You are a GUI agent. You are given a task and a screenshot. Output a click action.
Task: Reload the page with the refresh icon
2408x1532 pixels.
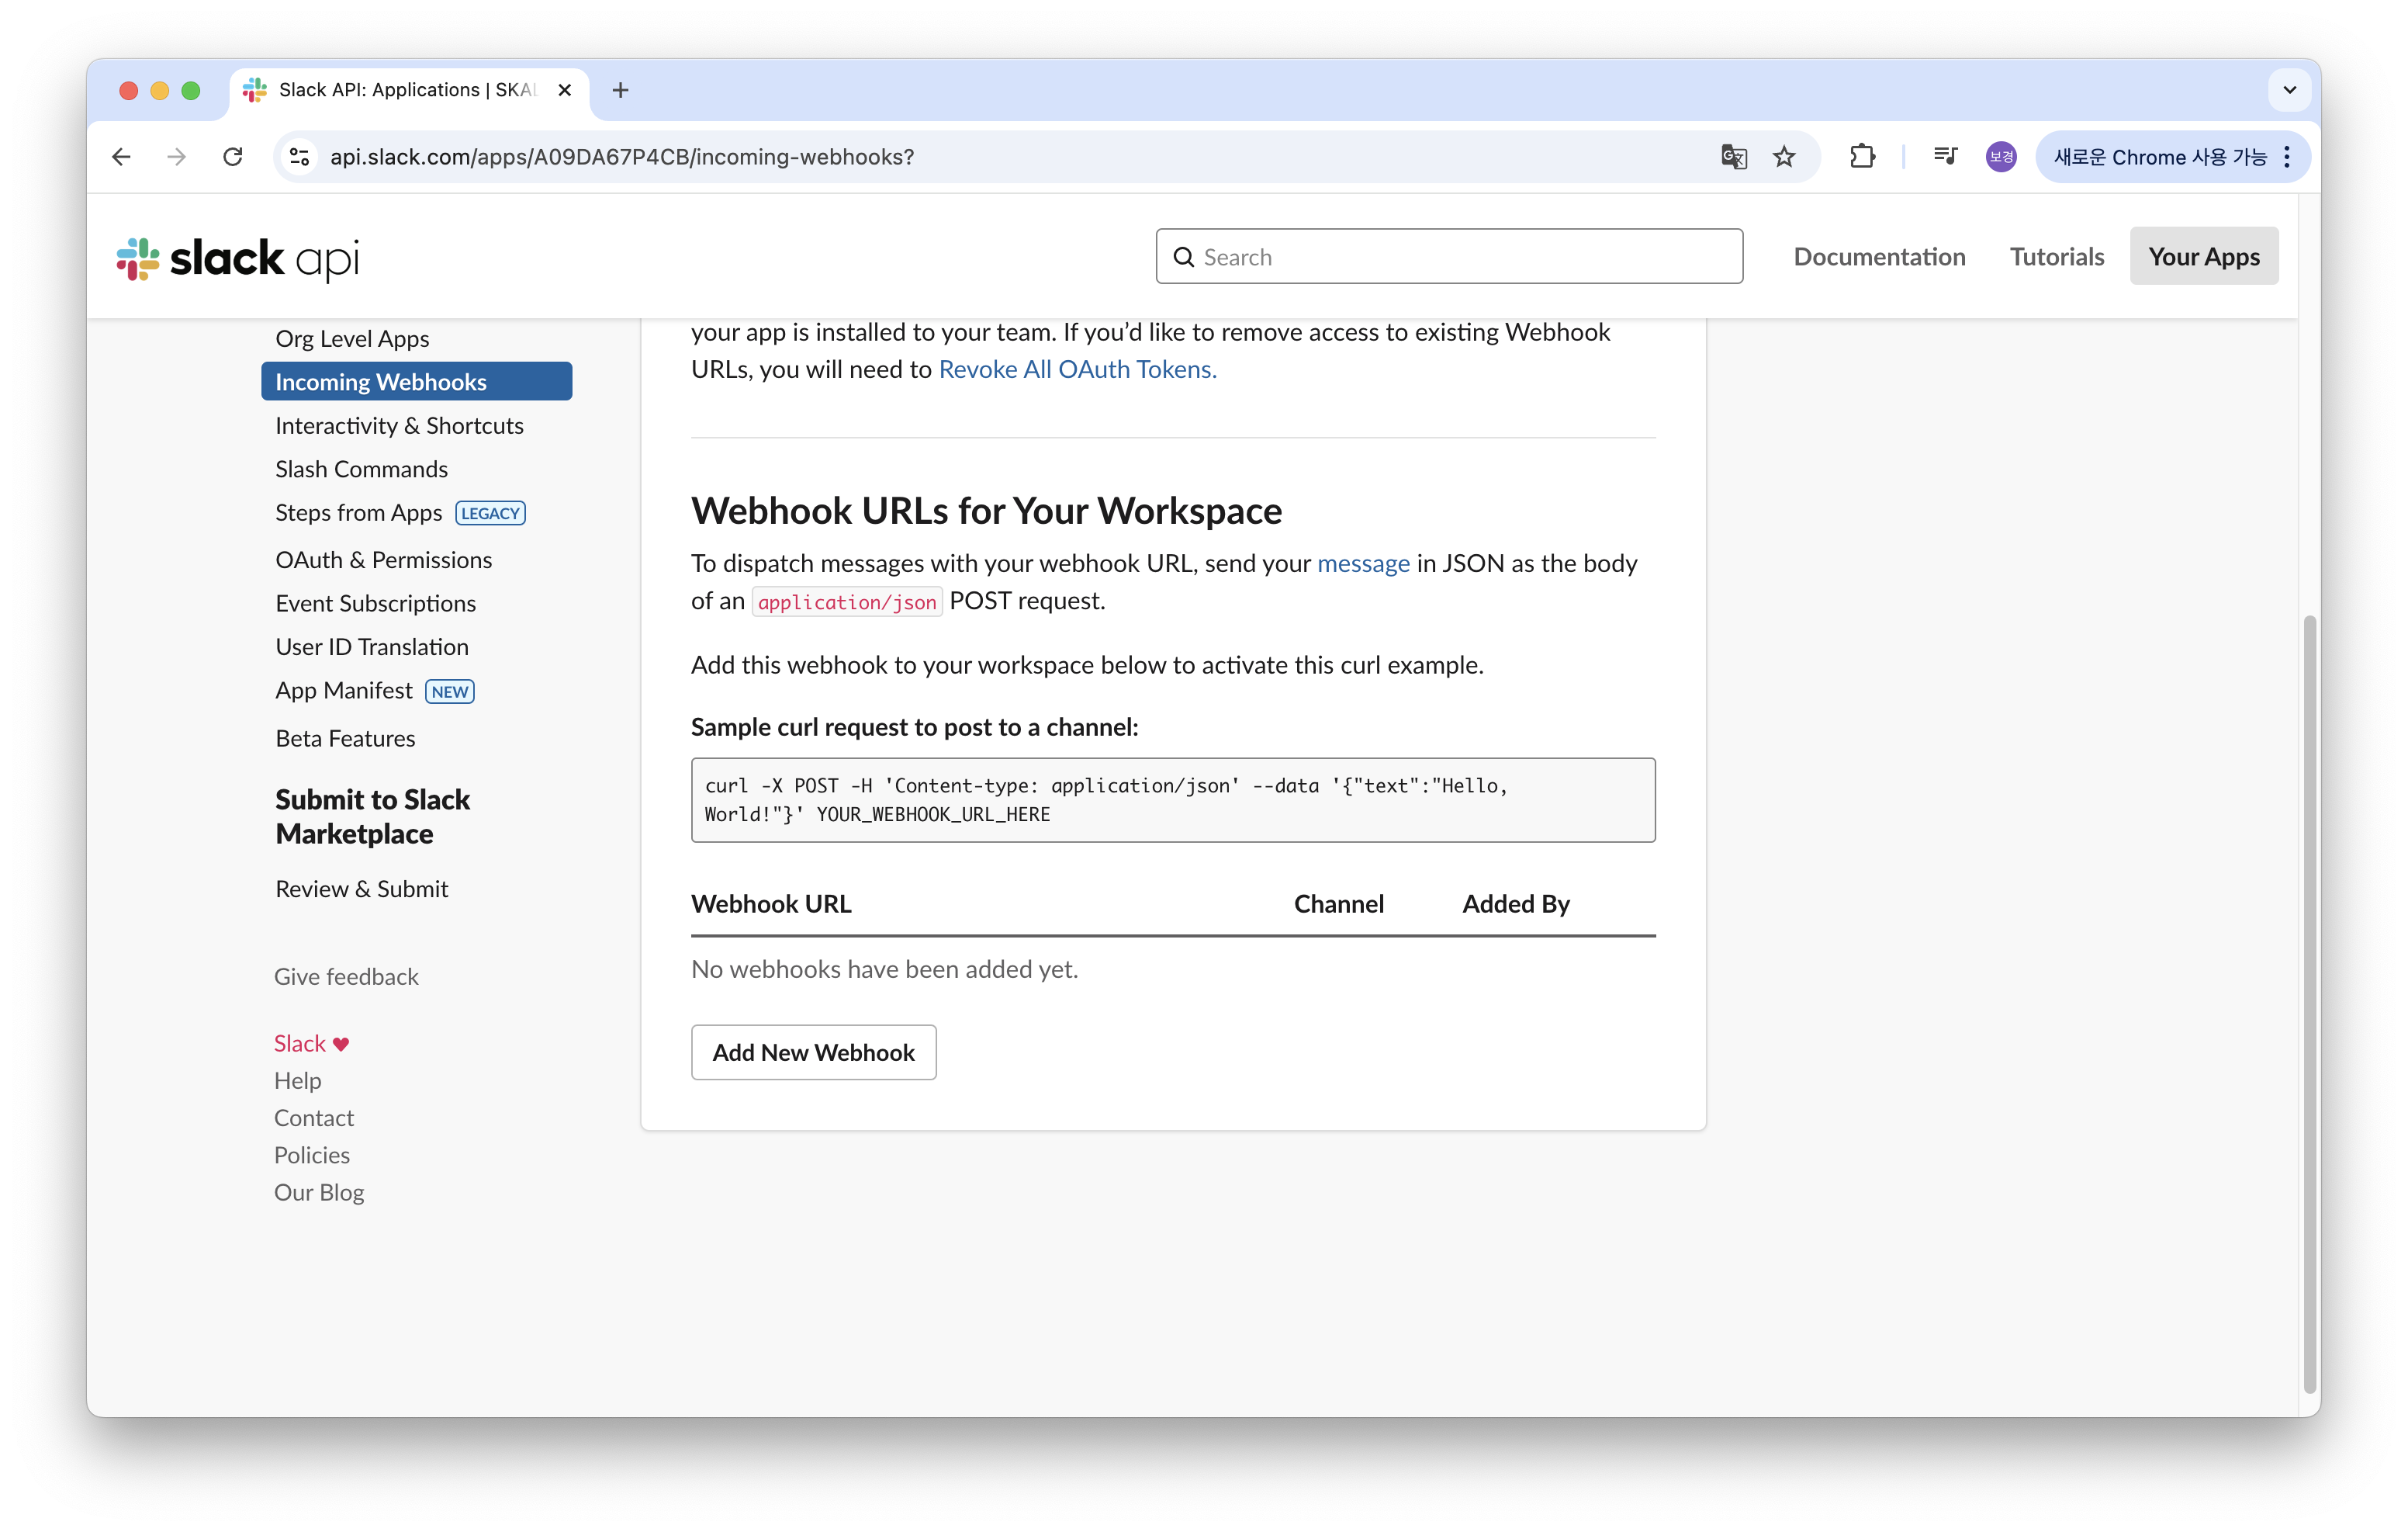[232, 157]
